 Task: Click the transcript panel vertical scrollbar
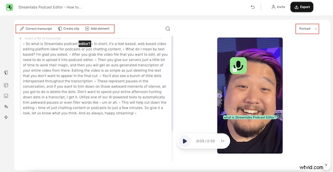(x=172, y=83)
